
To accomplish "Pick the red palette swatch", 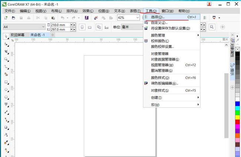I will [237, 122].
